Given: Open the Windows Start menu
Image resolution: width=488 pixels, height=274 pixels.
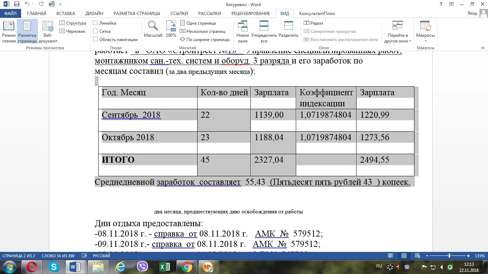Looking at the screenshot, I should tap(9, 267).
